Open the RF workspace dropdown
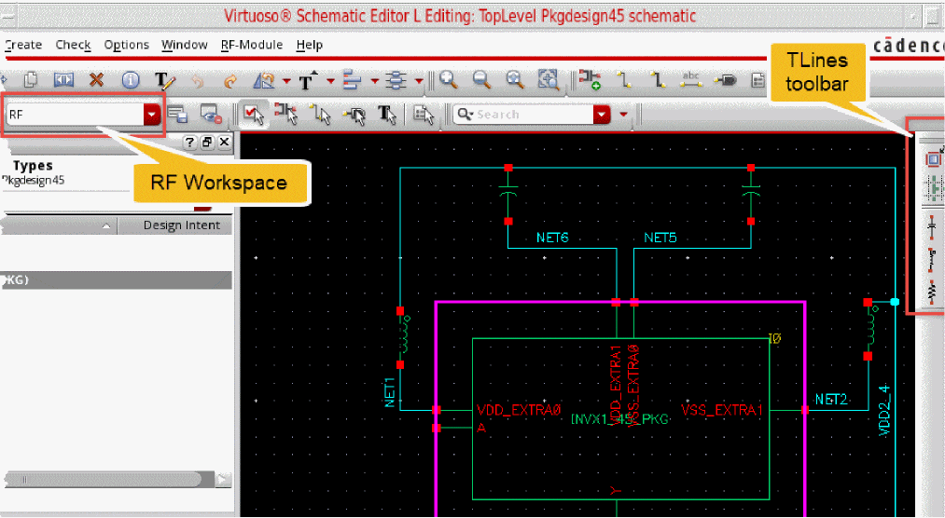945x518 pixels. 152,114
